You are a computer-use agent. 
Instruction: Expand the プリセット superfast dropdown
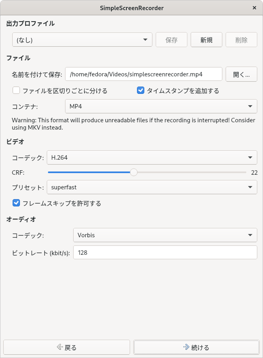[x=152, y=187]
